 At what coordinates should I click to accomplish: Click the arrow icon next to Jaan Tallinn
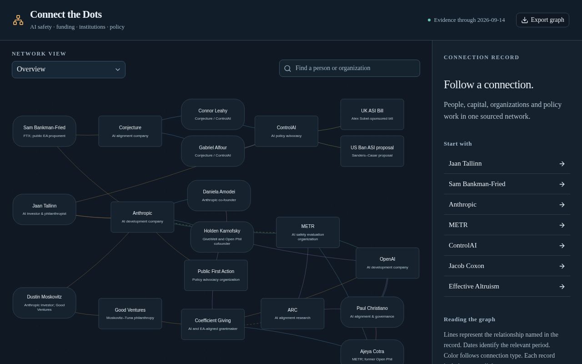click(x=562, y=164)
